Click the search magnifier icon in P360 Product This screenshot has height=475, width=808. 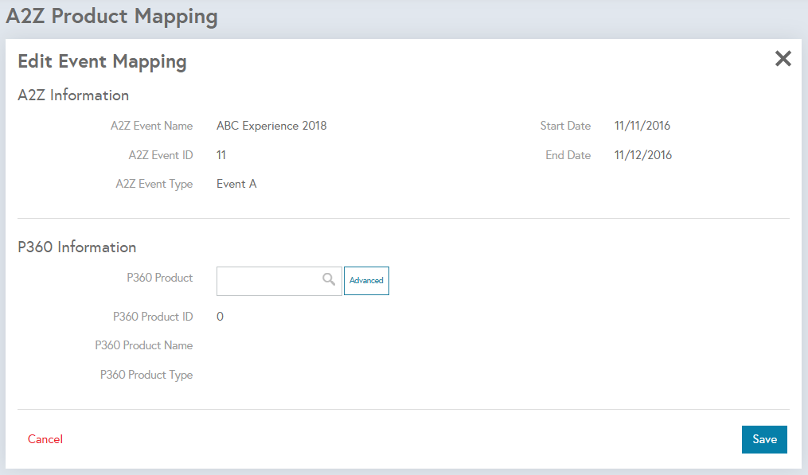tap(329, 279)
